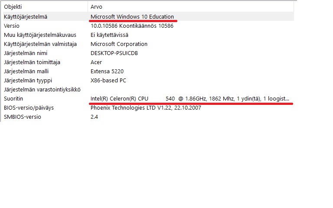
Task: Click the Arvo column header
Action: coord(191,6)
